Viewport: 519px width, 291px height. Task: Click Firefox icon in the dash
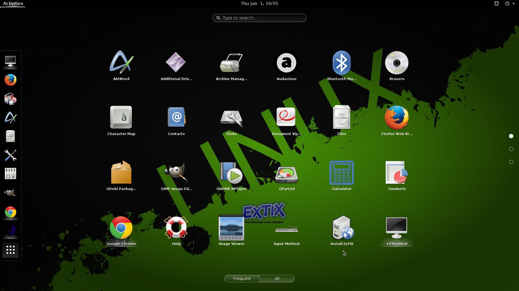(x=11, y=80)
